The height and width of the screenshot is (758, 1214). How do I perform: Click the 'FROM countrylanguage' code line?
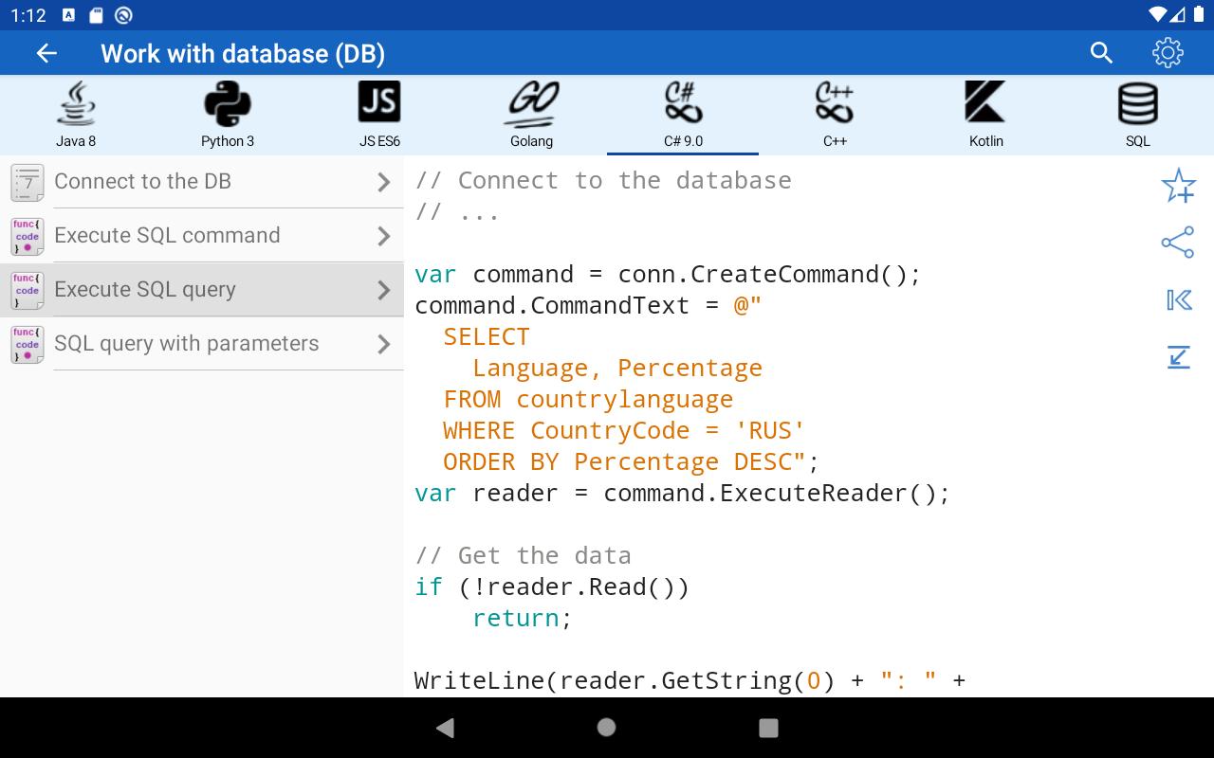click(x=588, y=399)
